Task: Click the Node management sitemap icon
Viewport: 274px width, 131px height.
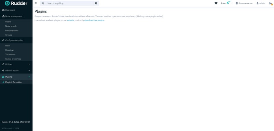Action: point(3,16)
